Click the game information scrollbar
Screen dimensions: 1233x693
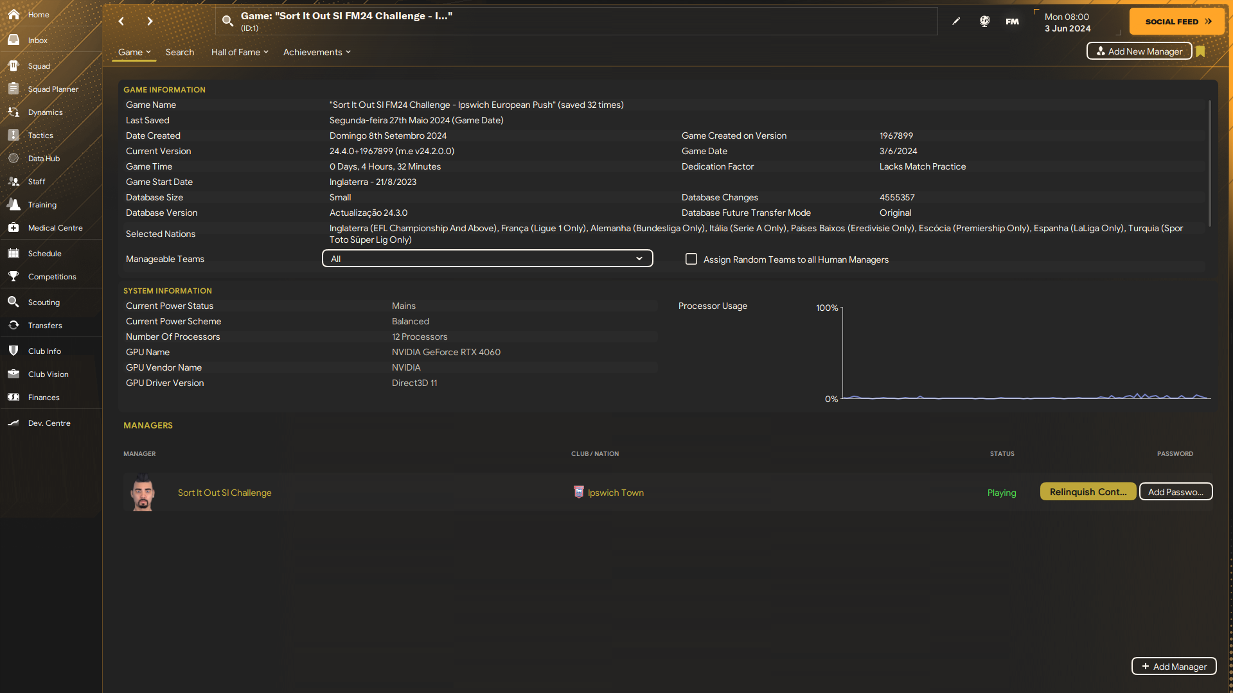[1210, 164]
